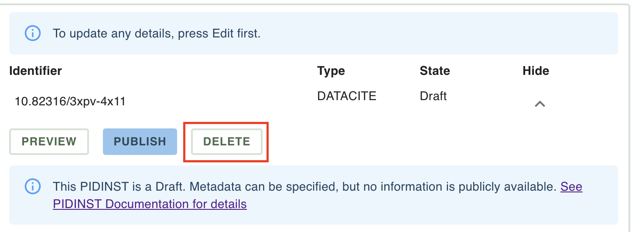632x232 pixels.
Task: Click the DATACITE type value
Action: pos(347,96)
